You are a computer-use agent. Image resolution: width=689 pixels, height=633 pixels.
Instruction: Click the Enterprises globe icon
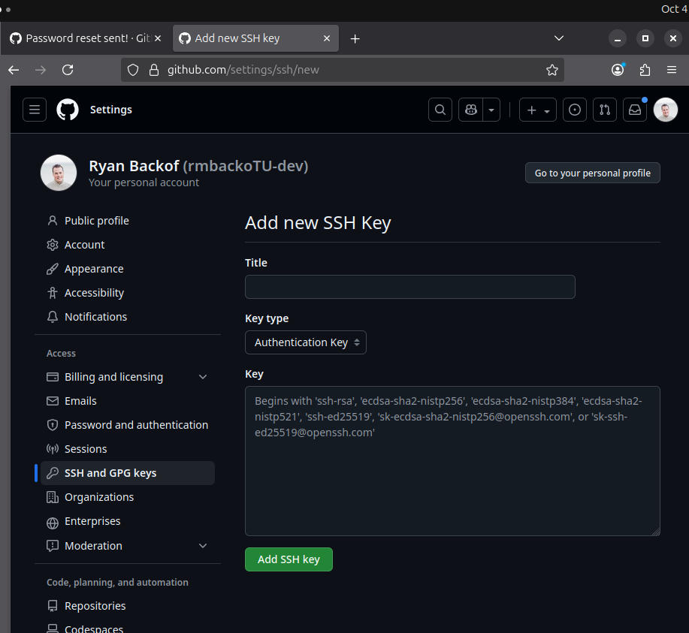click(x=53, y=523)
